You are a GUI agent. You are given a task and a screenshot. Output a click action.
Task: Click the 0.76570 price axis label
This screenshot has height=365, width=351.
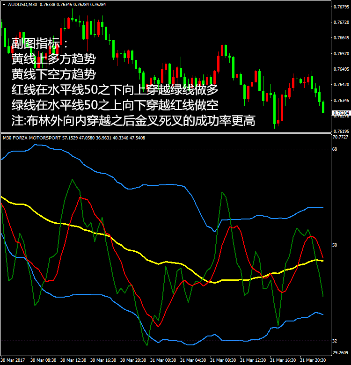[341, 53]
